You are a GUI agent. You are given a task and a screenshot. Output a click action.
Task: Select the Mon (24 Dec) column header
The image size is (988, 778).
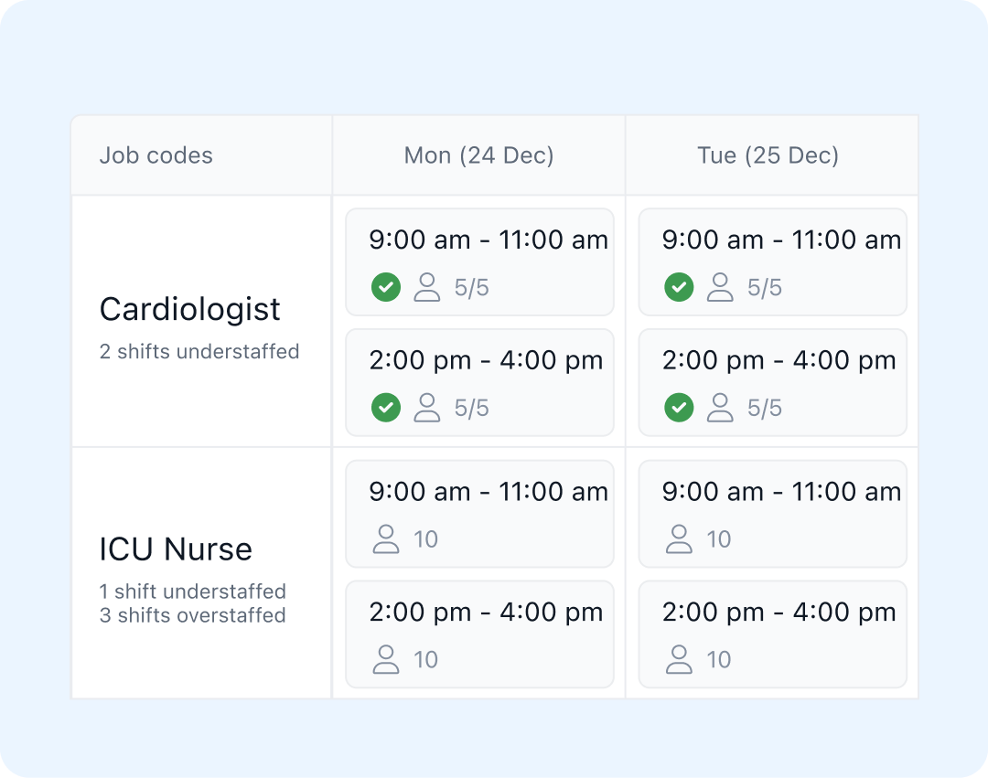pyautogui.click(x=478, y=155)
